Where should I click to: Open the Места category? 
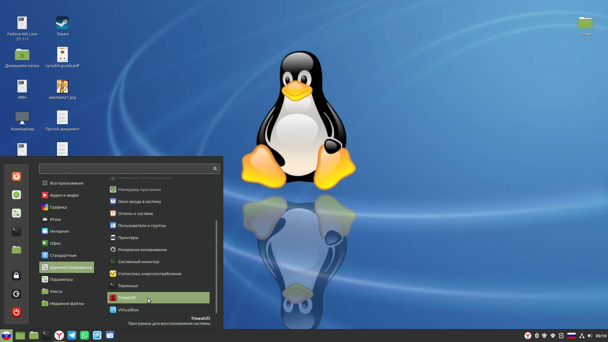coord(66,291)
